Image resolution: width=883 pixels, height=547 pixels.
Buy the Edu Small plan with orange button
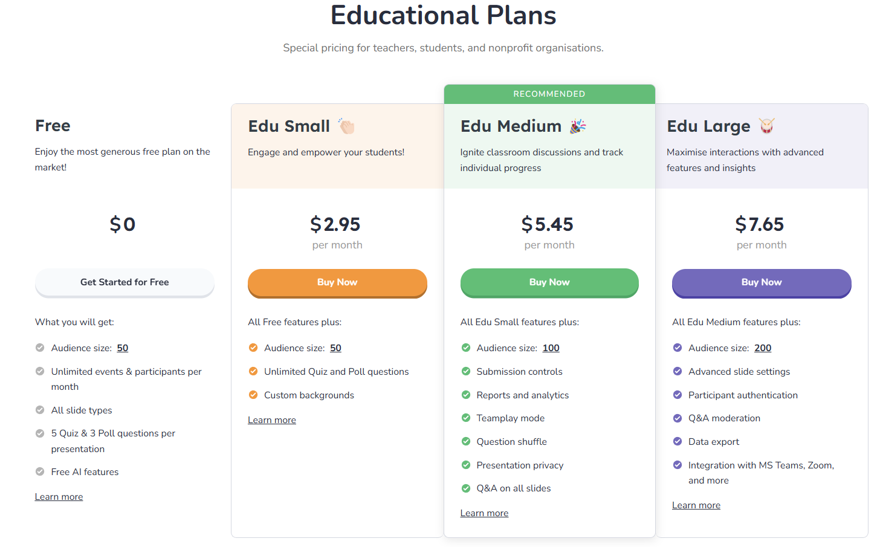pyautogui.click(x=337, y=283)
